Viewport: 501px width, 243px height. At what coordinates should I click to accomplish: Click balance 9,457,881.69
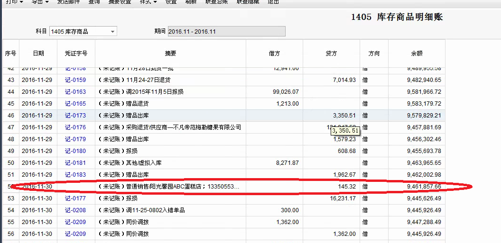[424, 127]
